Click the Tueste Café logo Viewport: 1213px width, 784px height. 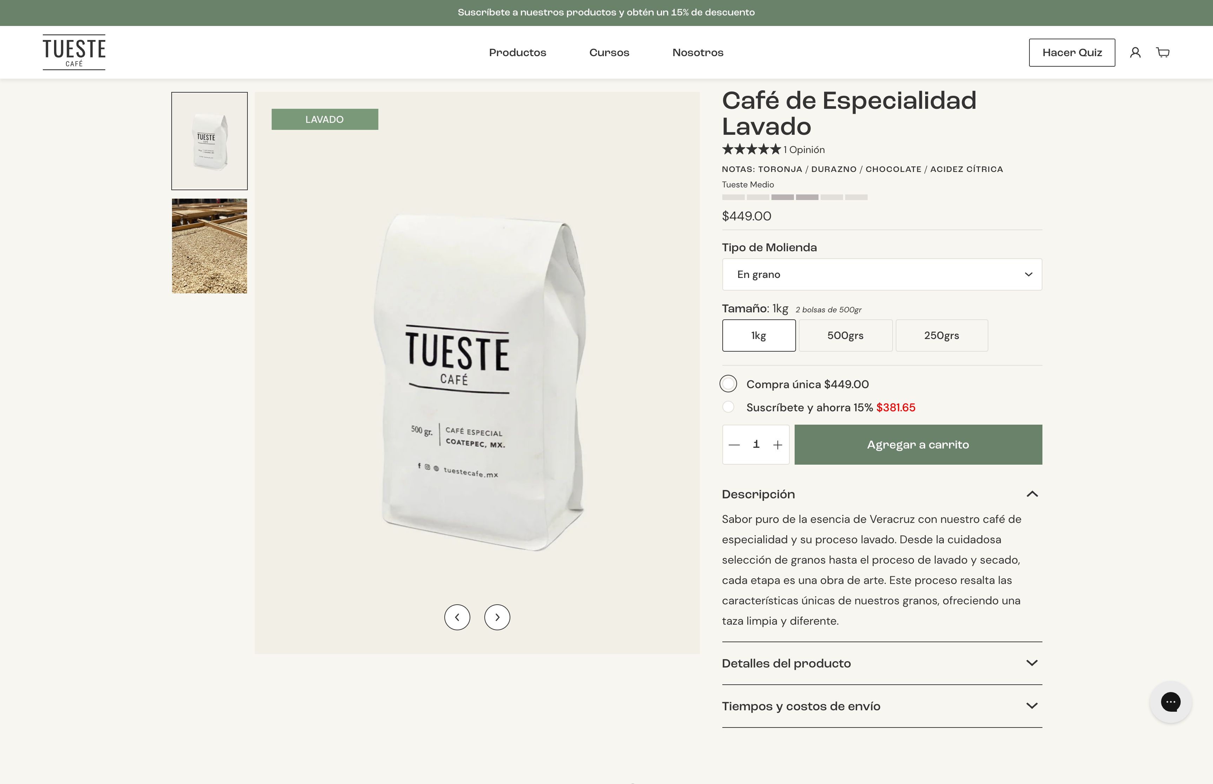click(73, 52)
